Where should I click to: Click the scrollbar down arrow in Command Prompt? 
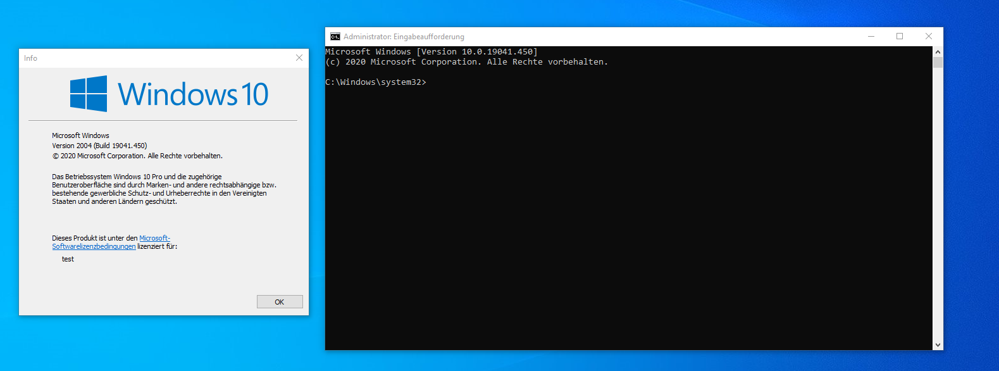[938, 345]
